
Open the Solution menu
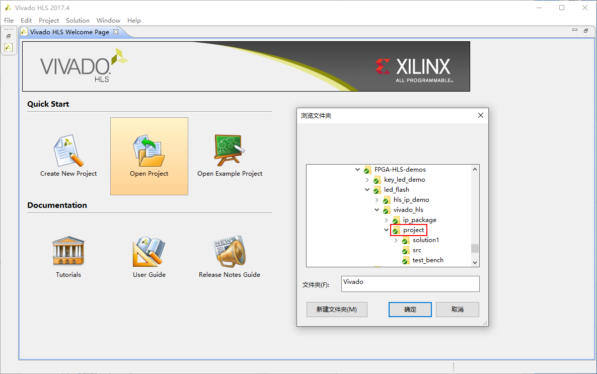click(78, 21)
